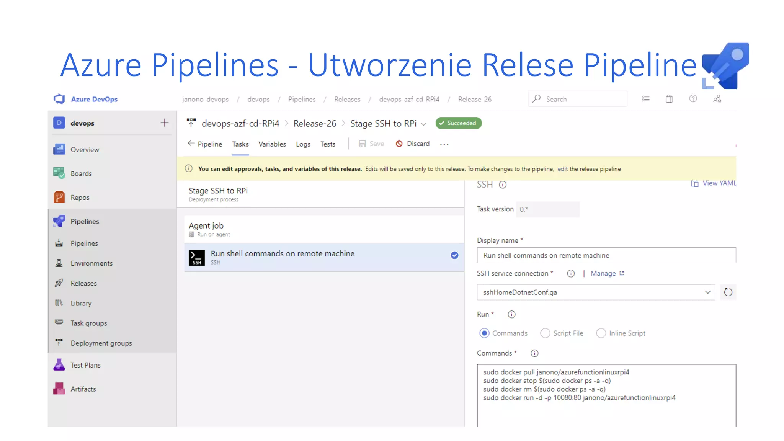
Task: Refresh the SSH service connection list
Action: point(728,292)
